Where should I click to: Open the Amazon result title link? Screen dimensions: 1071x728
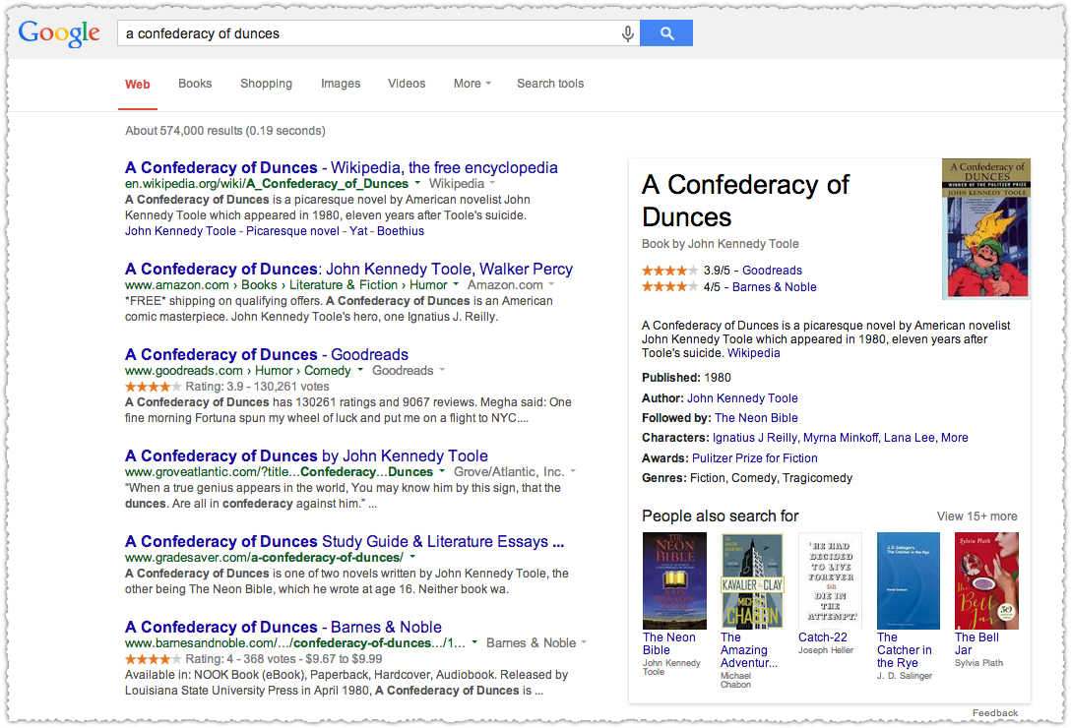pyautogui.click(x=349, y=270)
